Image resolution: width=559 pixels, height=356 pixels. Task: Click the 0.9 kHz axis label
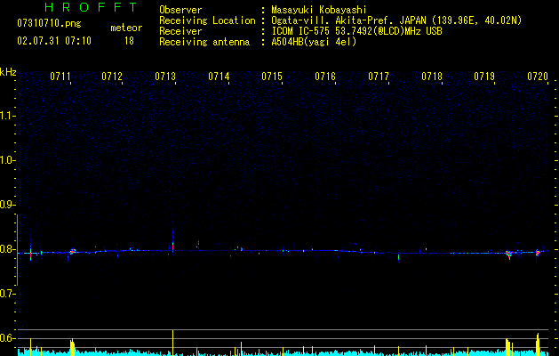8,205
